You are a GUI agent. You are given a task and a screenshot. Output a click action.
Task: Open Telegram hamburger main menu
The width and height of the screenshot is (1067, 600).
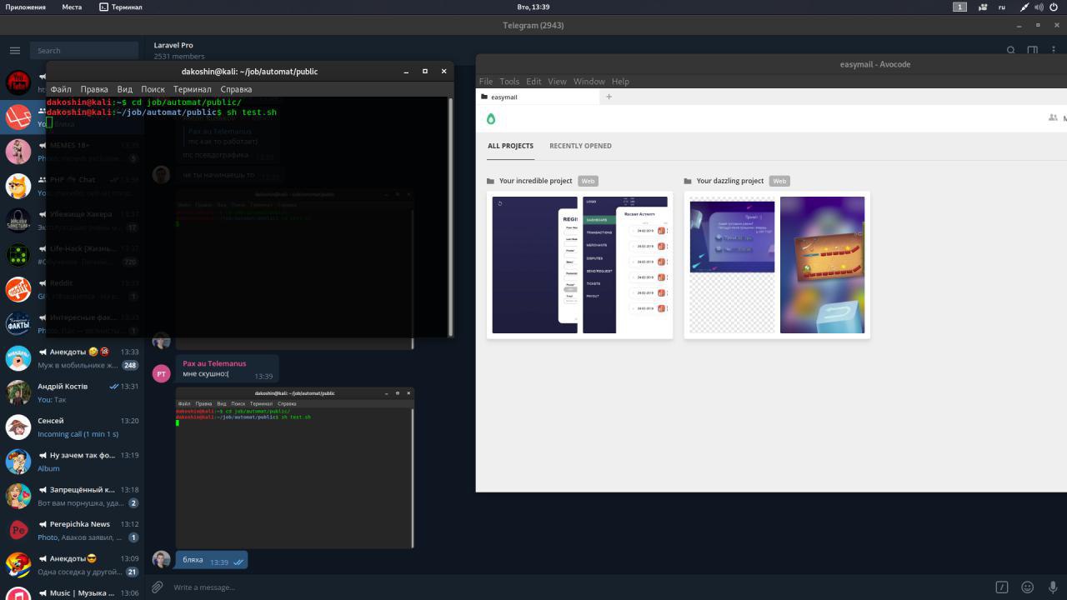pos(15,50)
